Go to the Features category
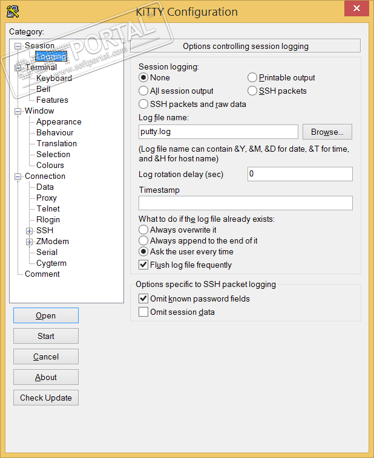 point(52,100)
